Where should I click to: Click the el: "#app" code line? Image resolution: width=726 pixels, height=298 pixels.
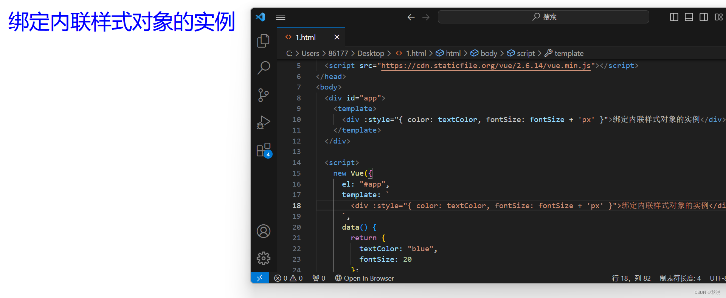click(365, 184)
